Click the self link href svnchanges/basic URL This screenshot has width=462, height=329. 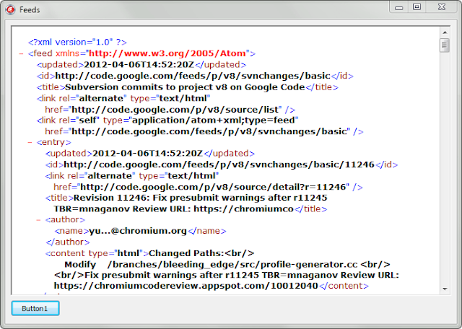pos(209,131)
